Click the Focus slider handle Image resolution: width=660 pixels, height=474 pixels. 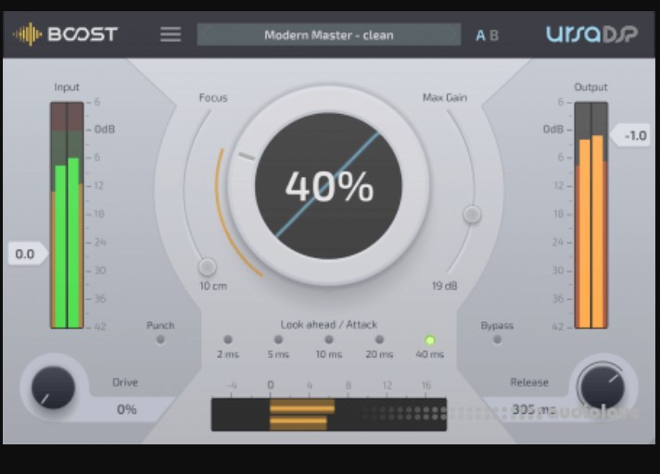click(207, 267)
